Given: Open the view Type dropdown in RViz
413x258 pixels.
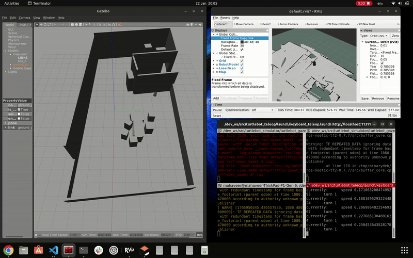Looking at the screenshot, I should point(379,36).
